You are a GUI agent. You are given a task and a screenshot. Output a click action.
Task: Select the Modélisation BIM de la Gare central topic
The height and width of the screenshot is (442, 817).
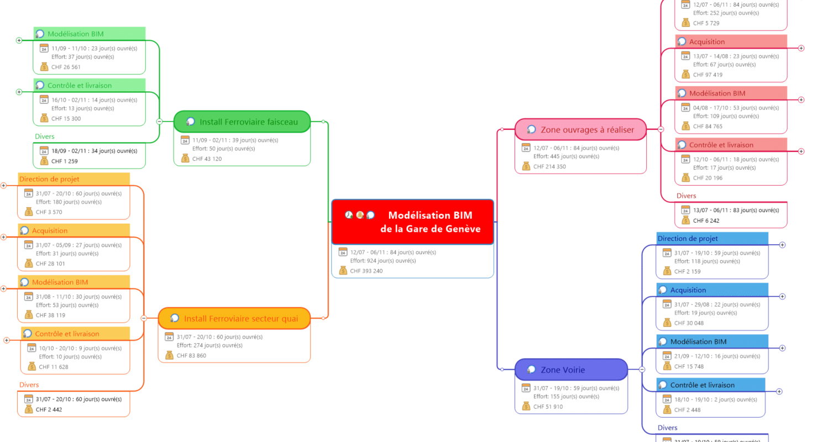(430, 222)
